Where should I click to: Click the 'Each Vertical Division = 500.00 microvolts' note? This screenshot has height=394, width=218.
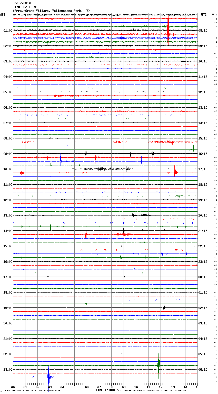pos(33,390)
